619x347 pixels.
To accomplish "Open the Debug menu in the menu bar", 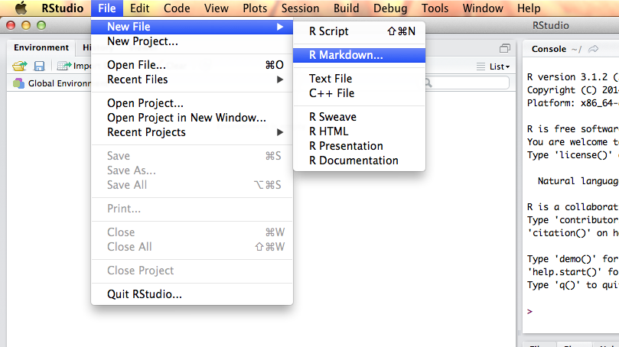I will point(390,8).
